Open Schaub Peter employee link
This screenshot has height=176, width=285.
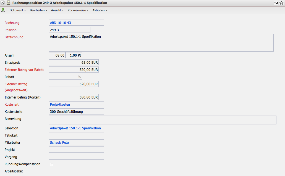pos(60,143)
